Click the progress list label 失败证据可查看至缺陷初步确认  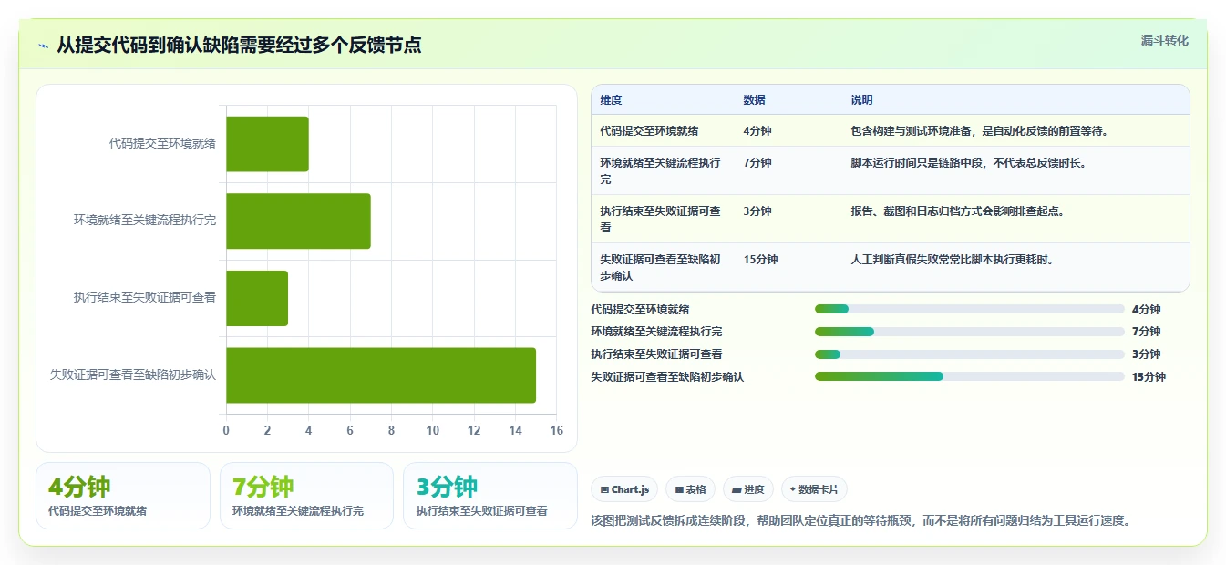point(667,377)
